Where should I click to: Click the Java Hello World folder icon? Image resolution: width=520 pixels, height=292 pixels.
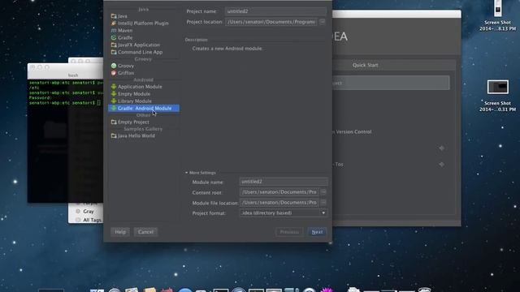(114, 136)
